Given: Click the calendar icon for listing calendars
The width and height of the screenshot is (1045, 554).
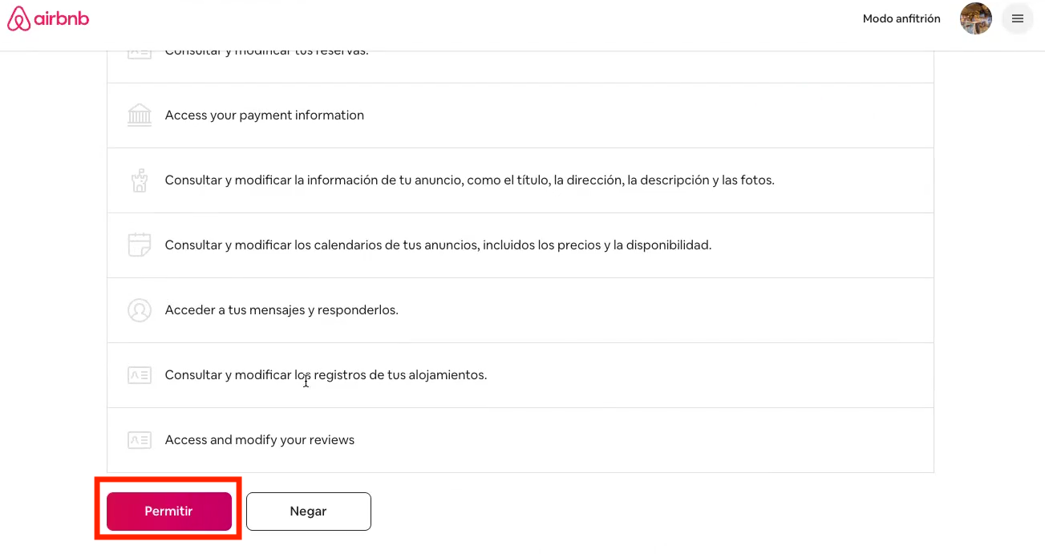Looking at the screenshot, I should pyautogui.click(x=140, y=245).
